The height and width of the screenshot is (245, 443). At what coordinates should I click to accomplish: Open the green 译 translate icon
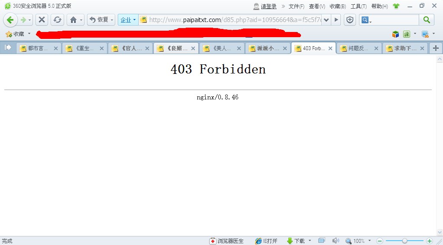[407, 34]
